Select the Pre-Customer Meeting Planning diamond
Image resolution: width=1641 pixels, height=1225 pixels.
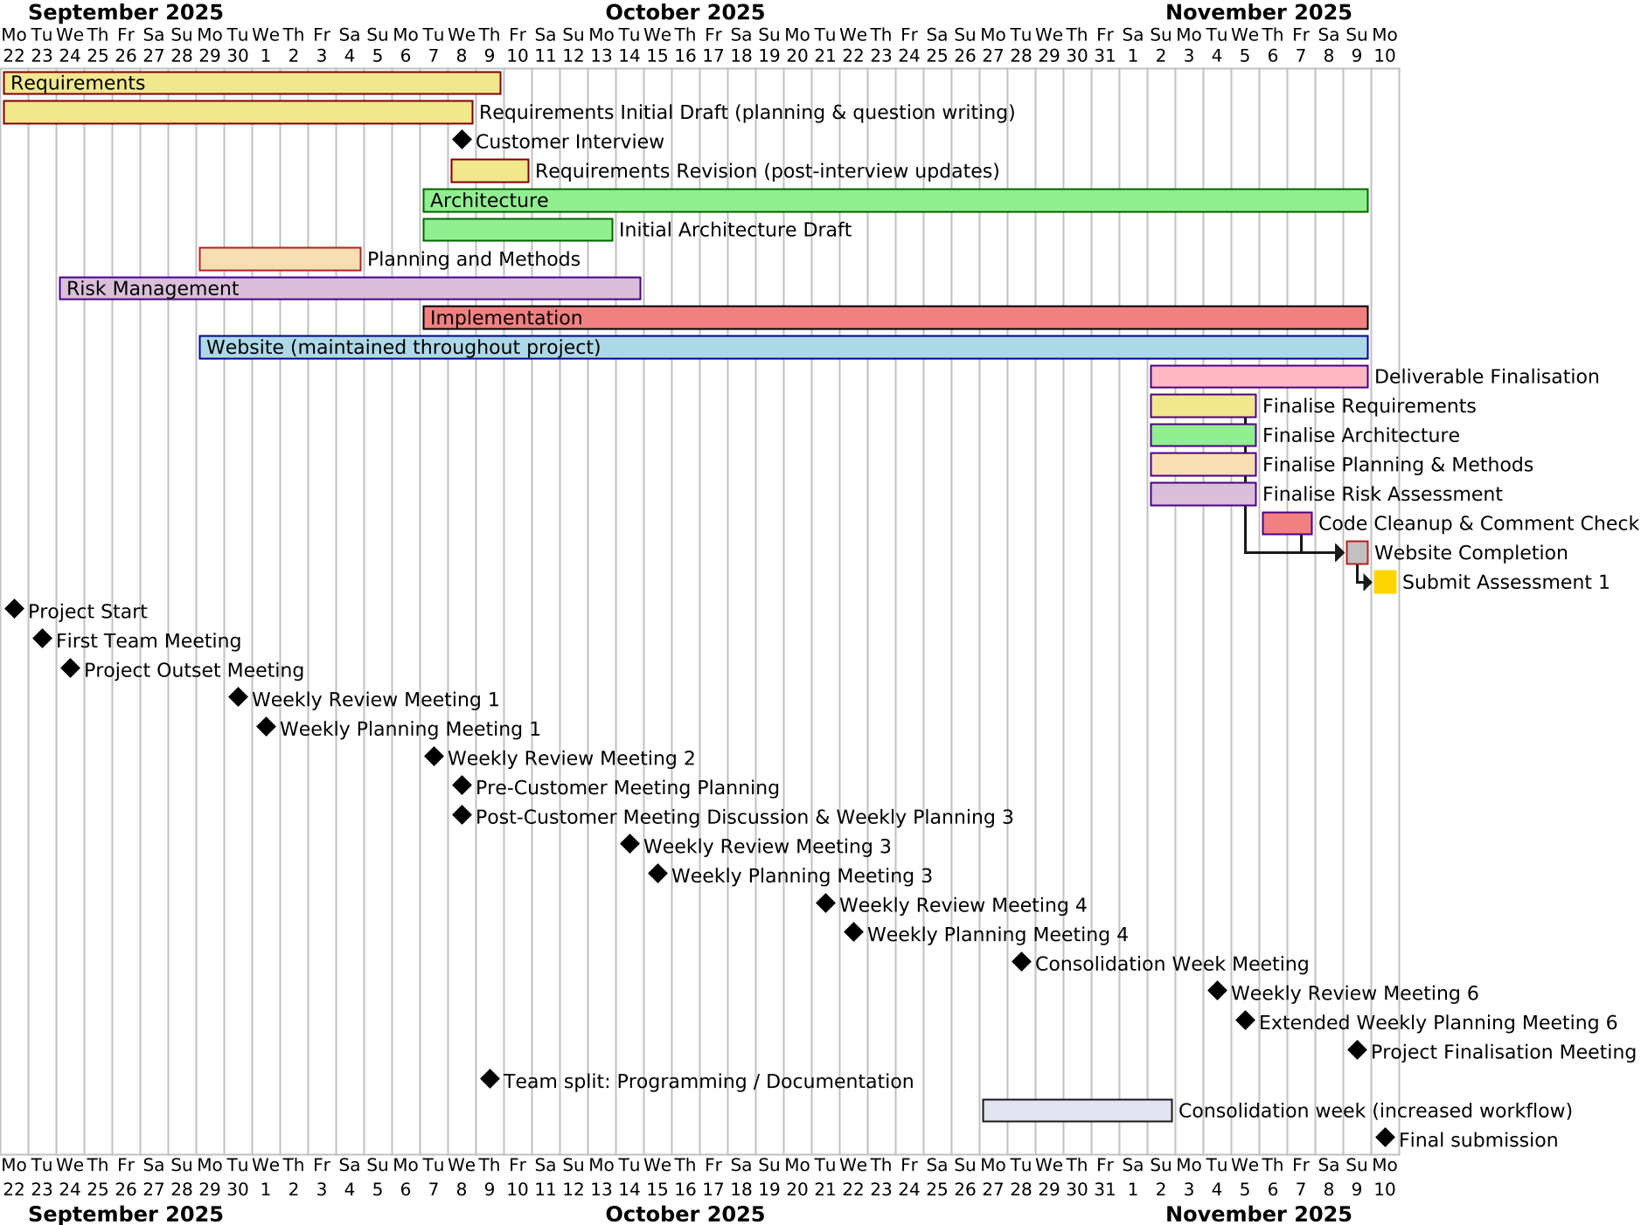461,785
